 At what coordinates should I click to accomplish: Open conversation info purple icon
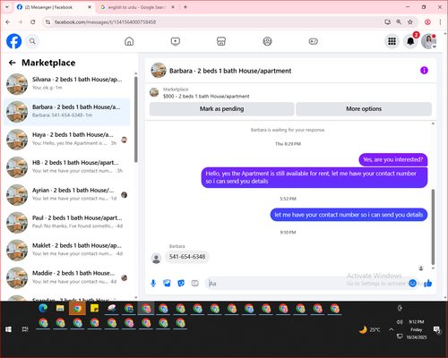(424, 71)
